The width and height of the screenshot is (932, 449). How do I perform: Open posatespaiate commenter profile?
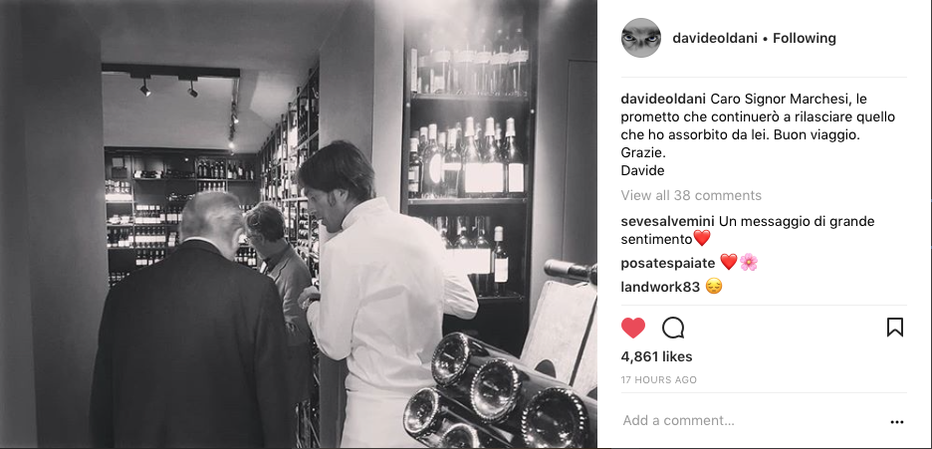[x=667, y=263]
